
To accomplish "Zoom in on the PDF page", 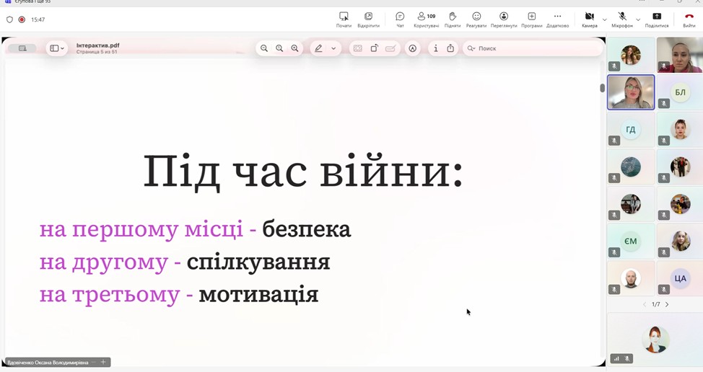I will pyautogui.click(x=294, y=48).
